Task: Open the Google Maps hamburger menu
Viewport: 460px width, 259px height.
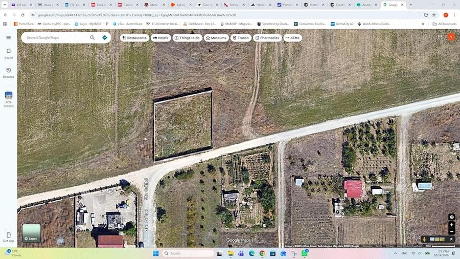Action: [9, 37]
